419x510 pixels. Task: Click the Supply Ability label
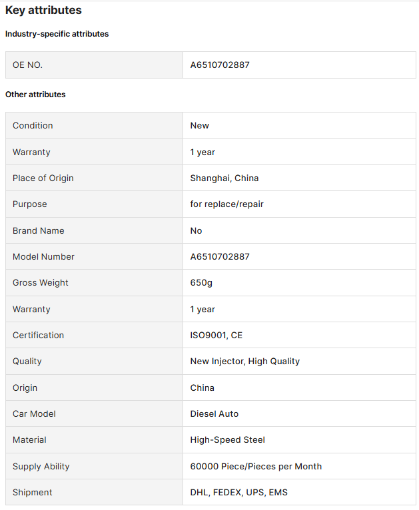(x=41, y=467)
